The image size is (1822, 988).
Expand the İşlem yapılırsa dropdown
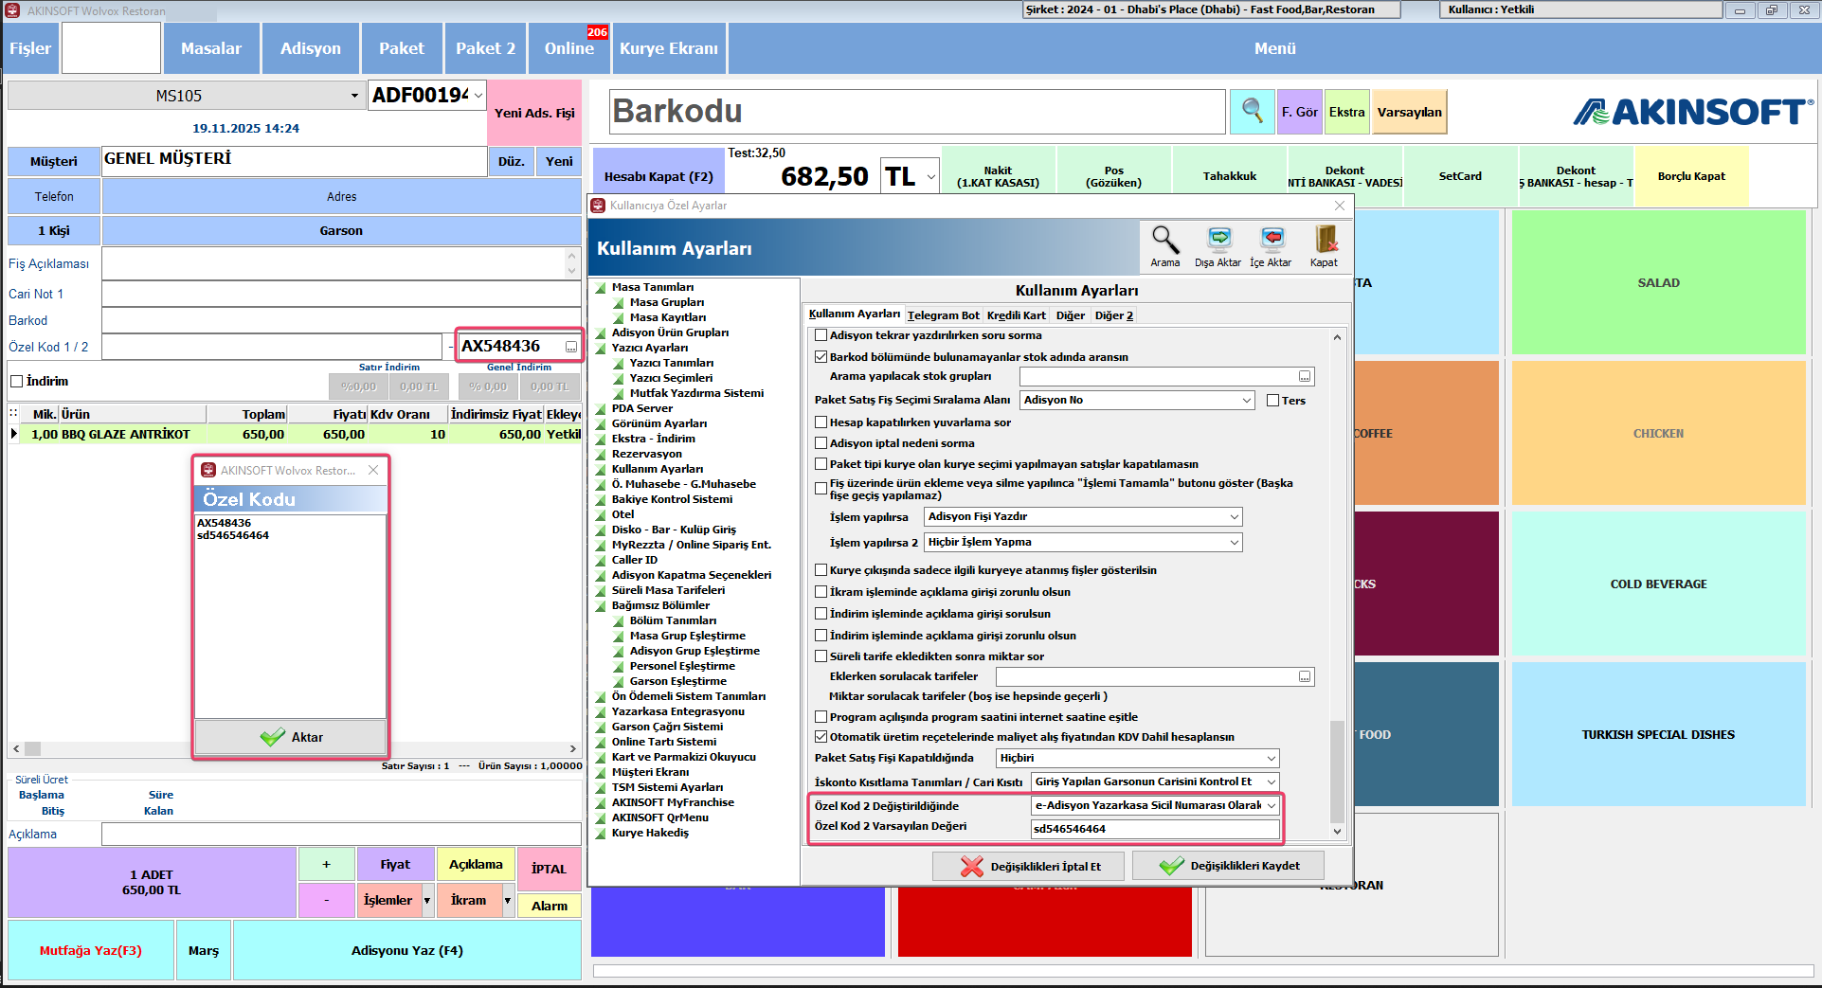(x=1234, y=517)
